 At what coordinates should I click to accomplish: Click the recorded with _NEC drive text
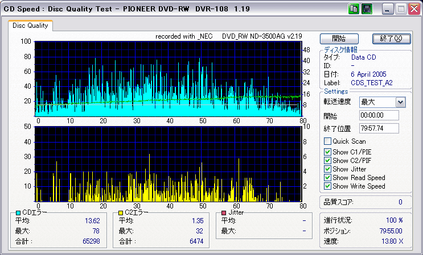click(228, 36)
